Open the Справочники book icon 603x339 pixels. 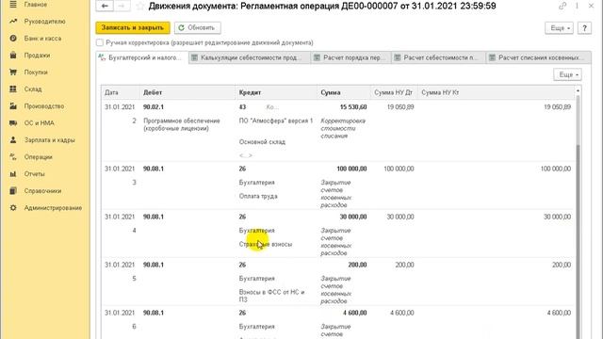coord(13,190)
